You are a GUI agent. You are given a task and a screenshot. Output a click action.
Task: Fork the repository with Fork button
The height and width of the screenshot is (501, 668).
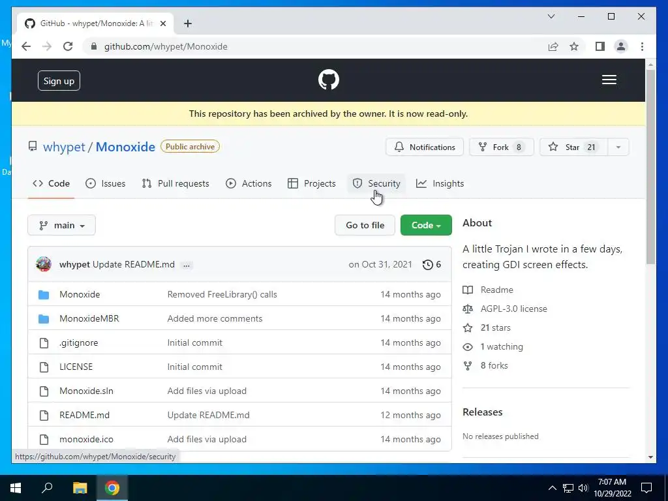[x=502, y=147]
